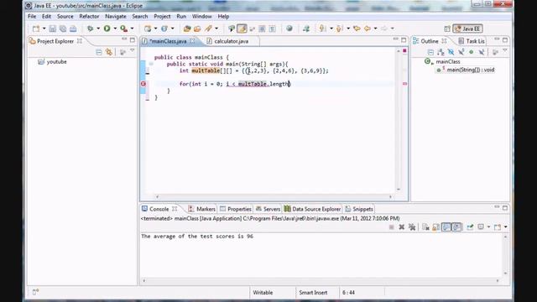Click the Next Annotation arrow icon
The width and height of the screenshot is (537, 302).
point(322,29)
